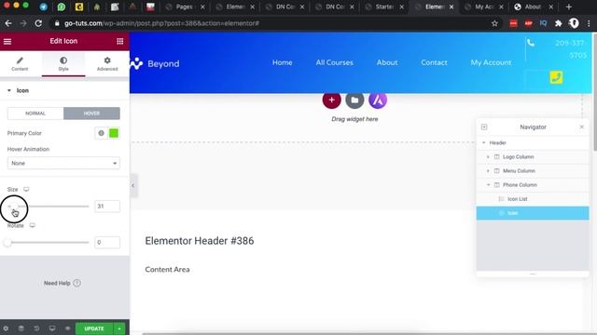Click the Update button
This screenshot has width=597, height=335.
tap(94, 328)
